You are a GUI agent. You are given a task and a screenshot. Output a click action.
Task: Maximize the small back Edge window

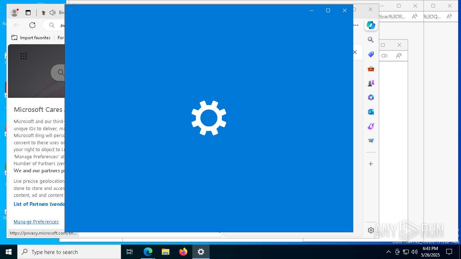(383, 45)
